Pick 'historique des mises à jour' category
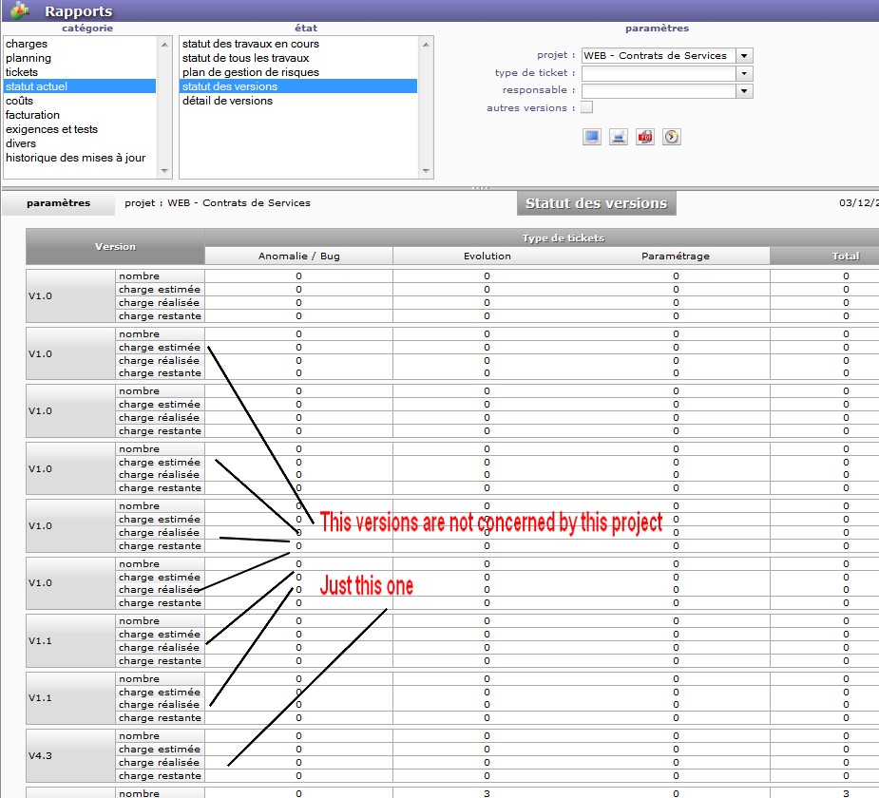 75,158
